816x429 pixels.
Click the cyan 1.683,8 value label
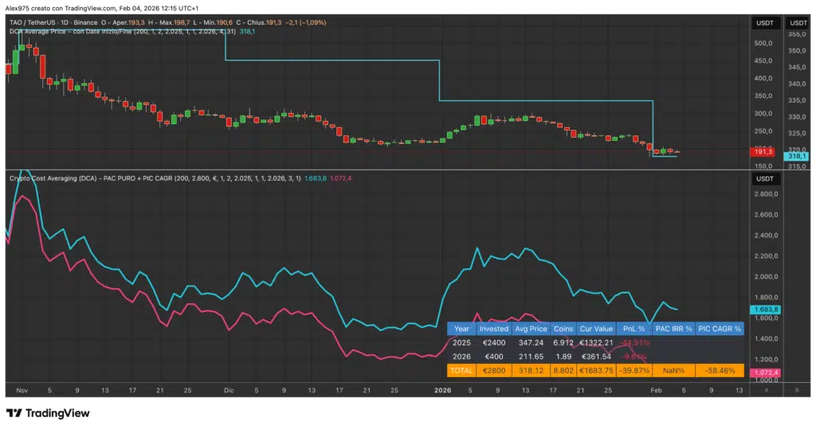tap(764, 309)
